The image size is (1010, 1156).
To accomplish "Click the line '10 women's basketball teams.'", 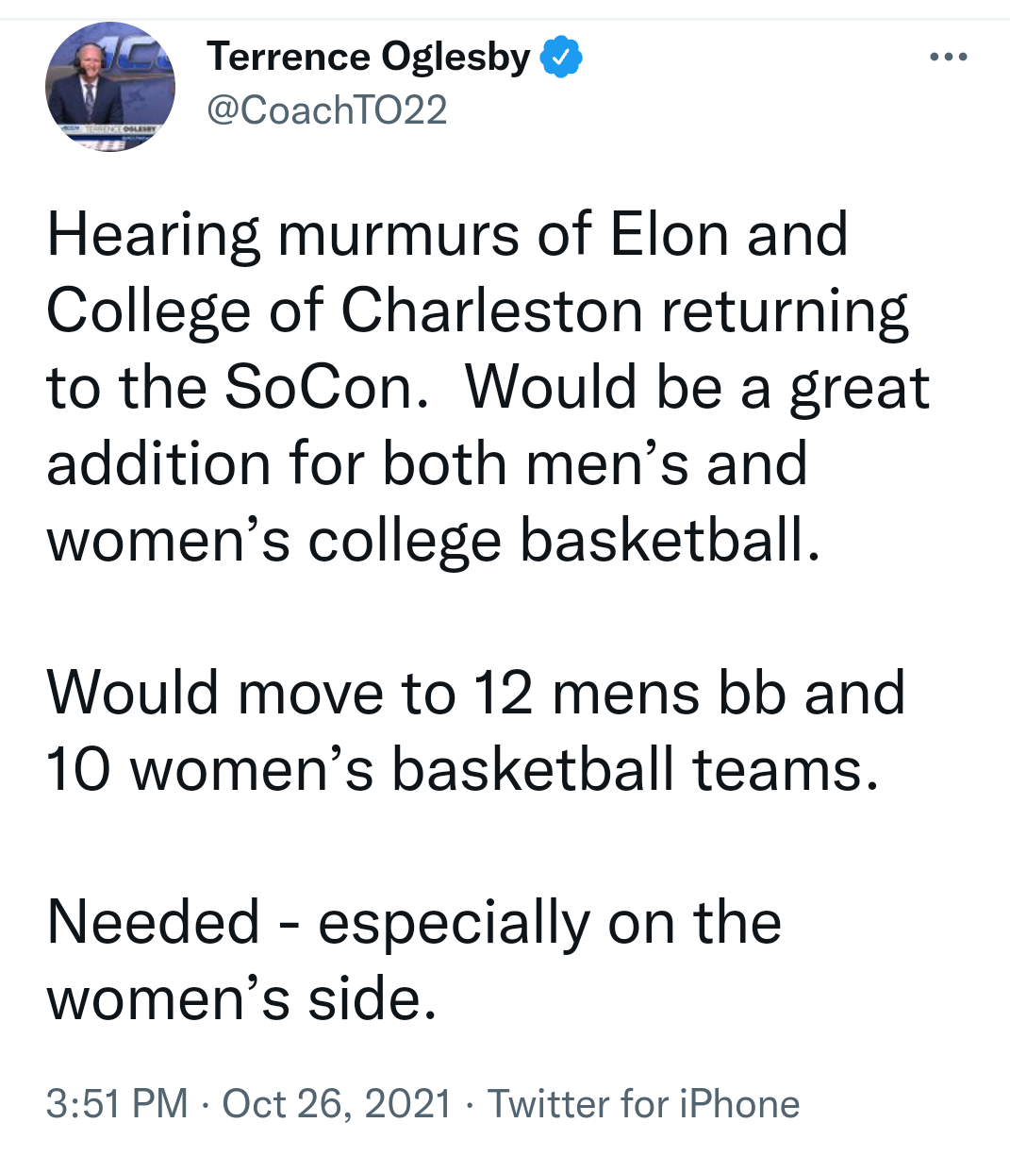I will [x=463, y=769].
